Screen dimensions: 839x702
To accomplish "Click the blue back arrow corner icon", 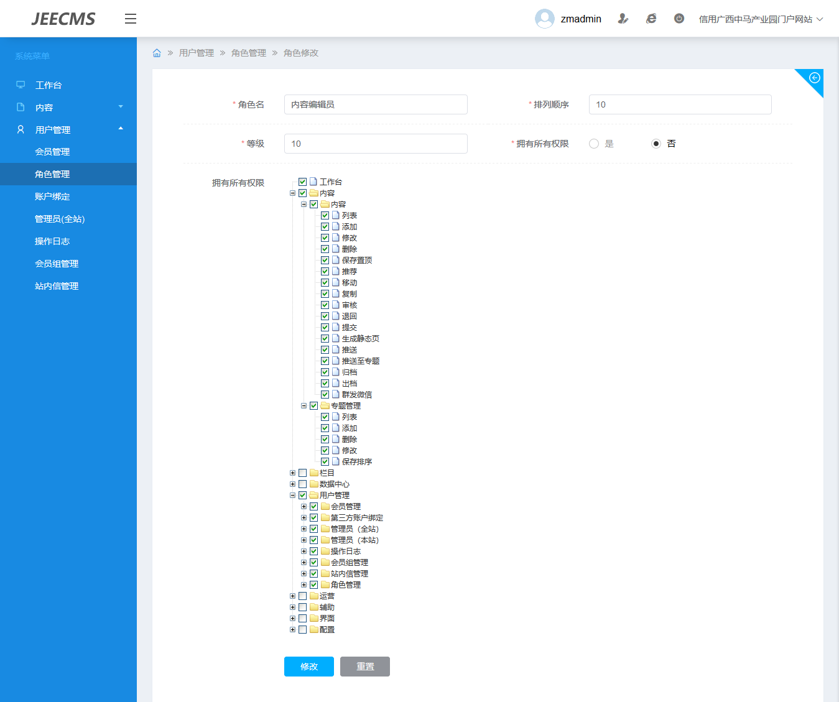I will (x=814, y=78).
